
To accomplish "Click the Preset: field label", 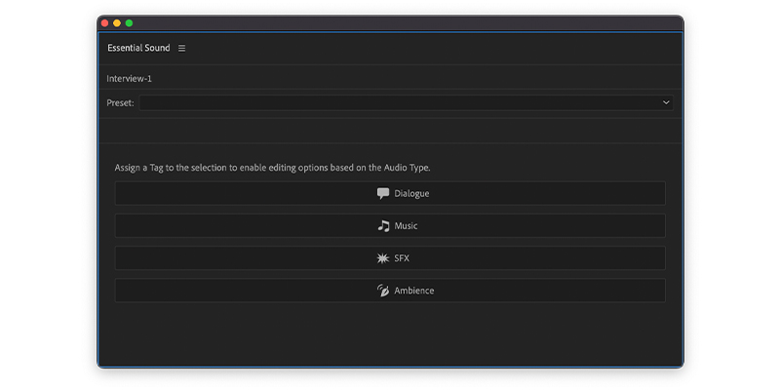I will 120,103.
